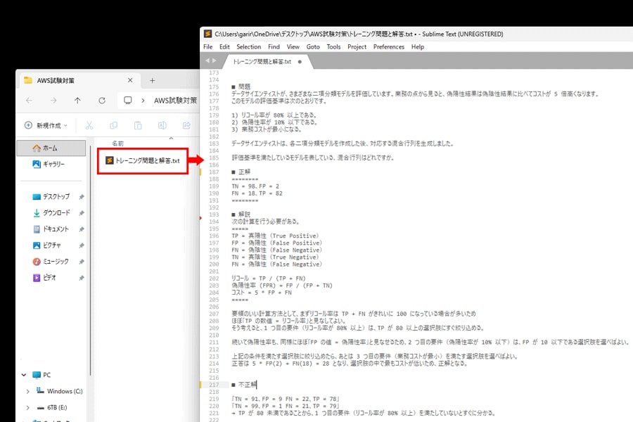Viewport: 633px width, 422px height.
Task: Open the View menu
Action: [293, 47]
